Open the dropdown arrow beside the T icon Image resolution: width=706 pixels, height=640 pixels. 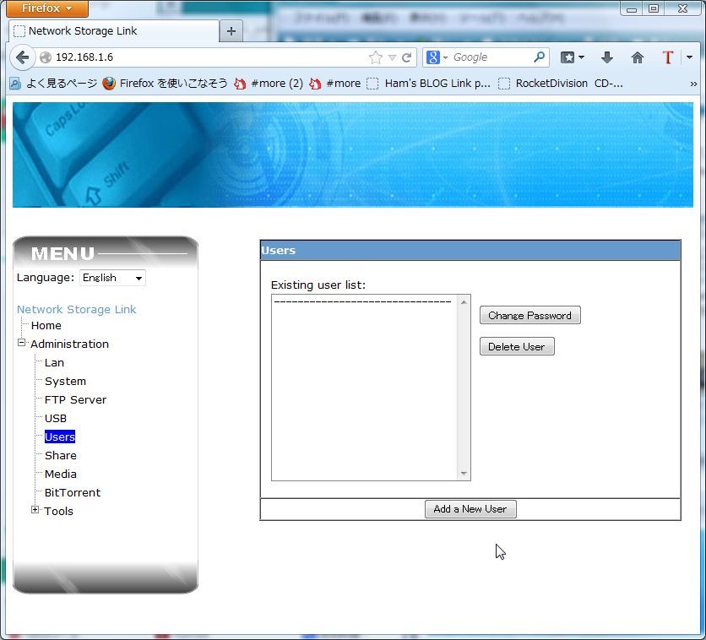click(x=689, y=57)
